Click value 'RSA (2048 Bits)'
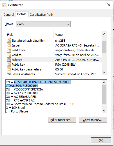The image size is (114, 146). click(66, 65)
